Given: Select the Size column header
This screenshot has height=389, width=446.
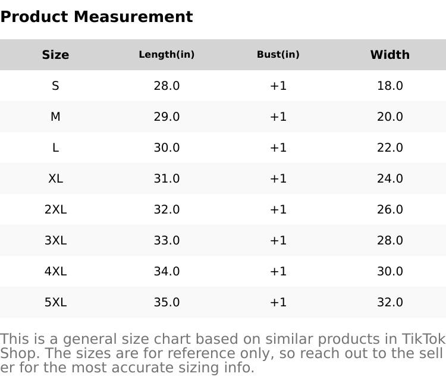Looking at the screenshot, I should (55, 55).
